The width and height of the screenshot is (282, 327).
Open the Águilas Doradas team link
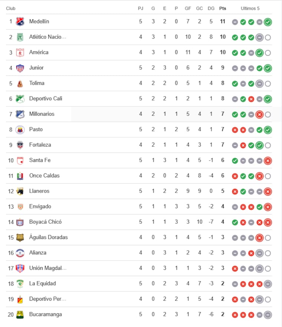point(48,237)
